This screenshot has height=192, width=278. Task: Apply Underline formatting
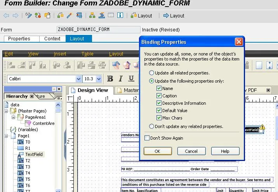(131, 79)
